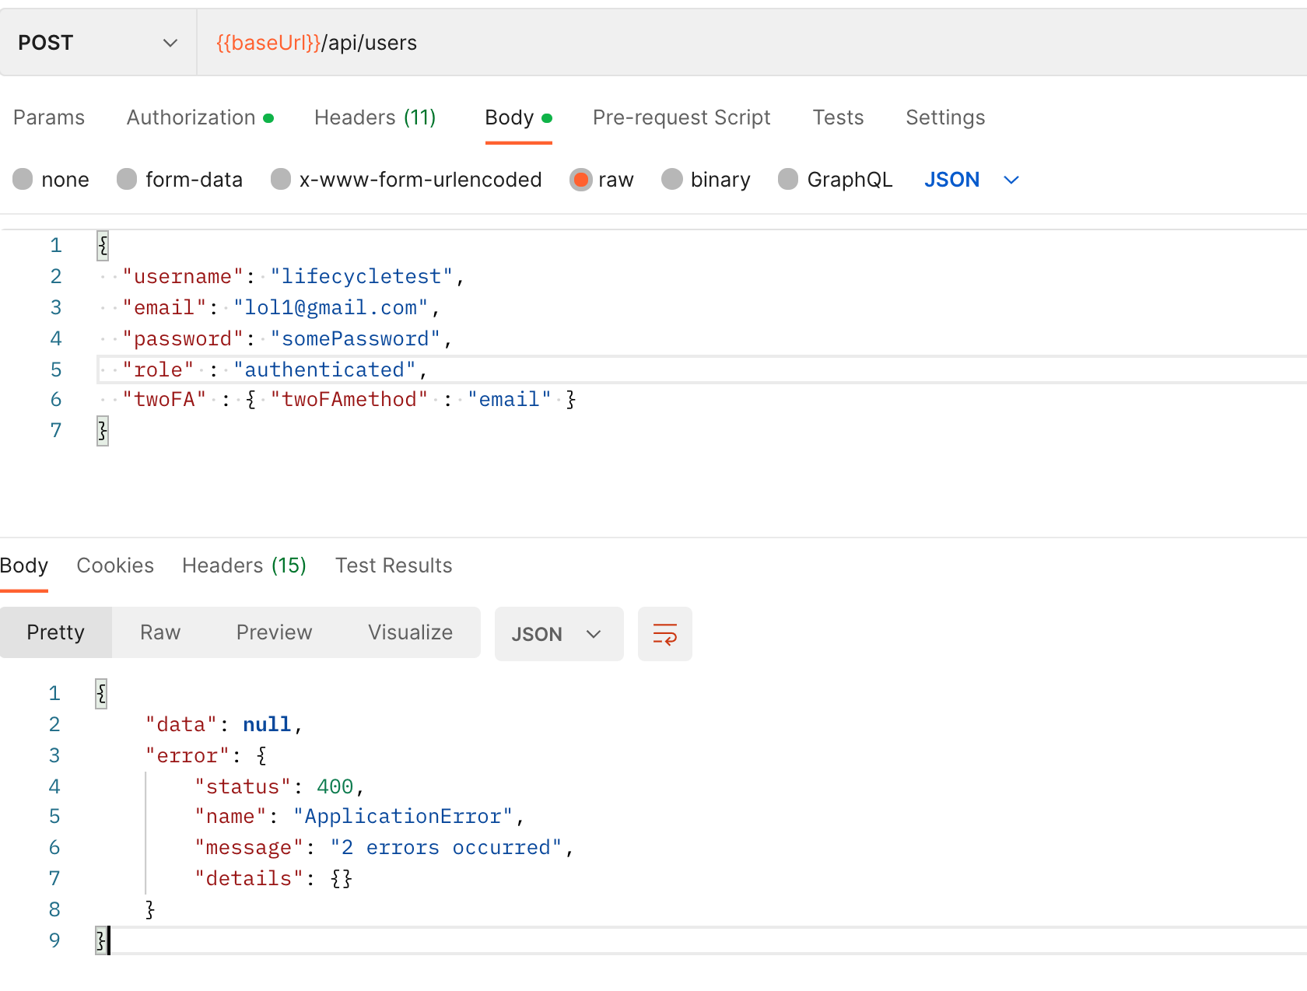Screen dimensions: 1307x991
Task: Switch to the Visualize response view
Action: click(x=410, y=632)
